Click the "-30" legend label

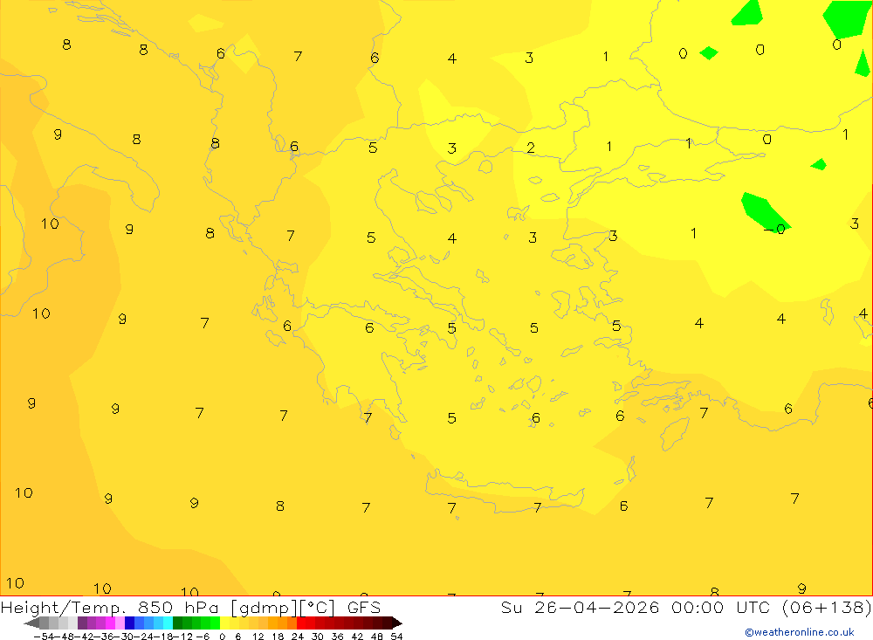[x=124, y=637]
